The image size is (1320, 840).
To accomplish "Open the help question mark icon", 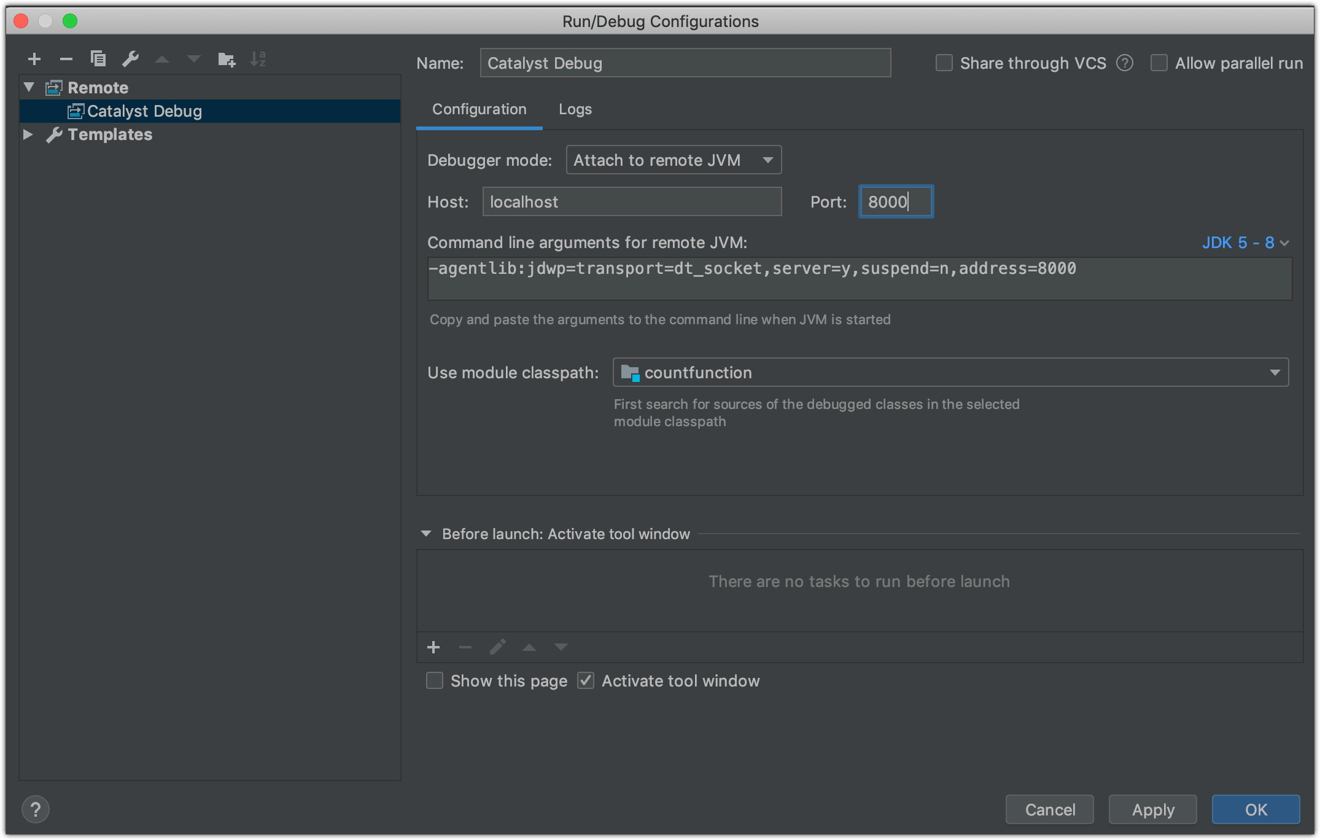I will tap(36, 809).
